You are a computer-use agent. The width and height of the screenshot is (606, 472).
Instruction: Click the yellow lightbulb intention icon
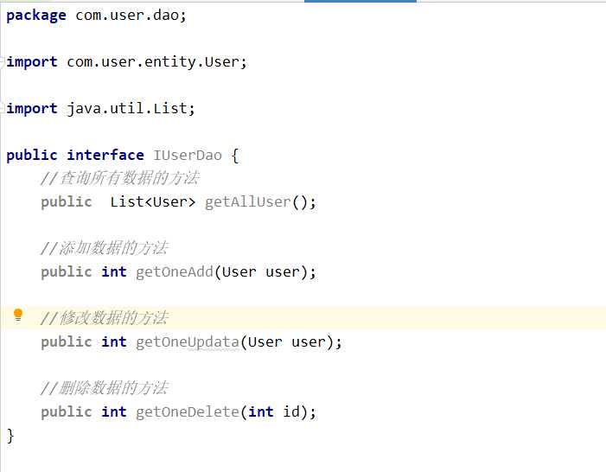18,315
